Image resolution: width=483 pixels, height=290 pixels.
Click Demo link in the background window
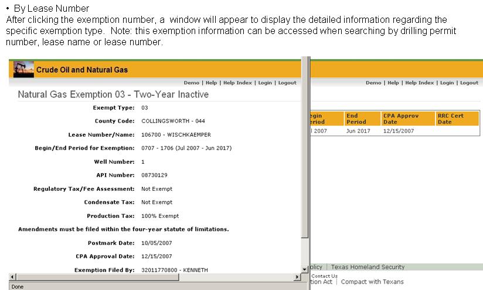[373, 83]
